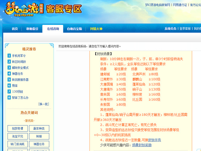Click the 如梦奇谭 keyword button
This screenshot has height=151, width=201.
coord(18,129)
